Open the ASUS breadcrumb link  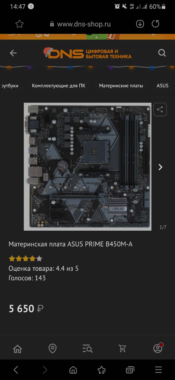click(x=163, y=86)
